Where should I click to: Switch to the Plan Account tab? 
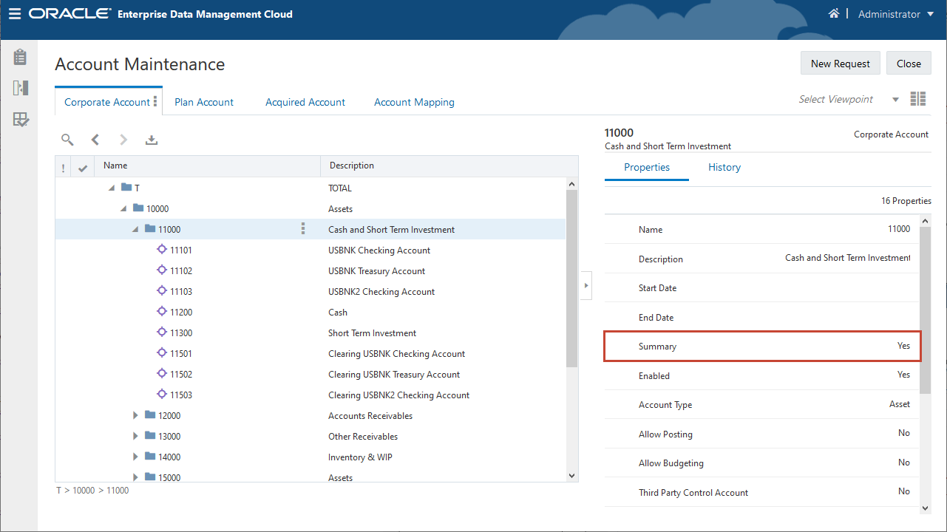click(203, 102)
